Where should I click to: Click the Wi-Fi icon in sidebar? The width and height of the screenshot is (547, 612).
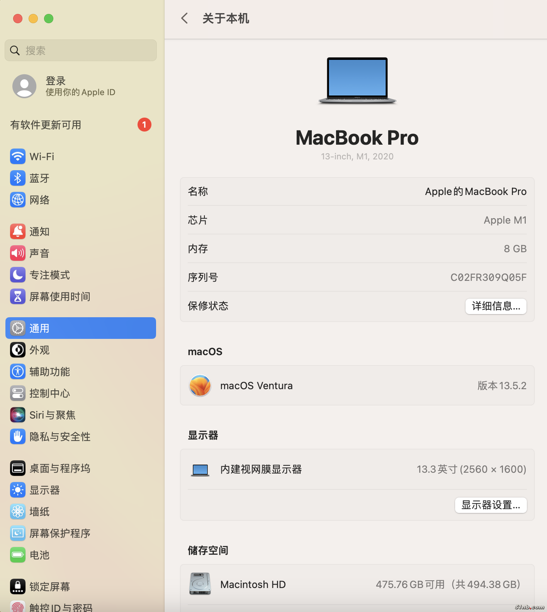18,157
